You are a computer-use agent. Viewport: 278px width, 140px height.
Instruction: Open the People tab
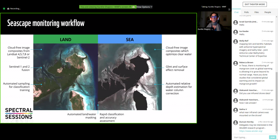(268, 12)
